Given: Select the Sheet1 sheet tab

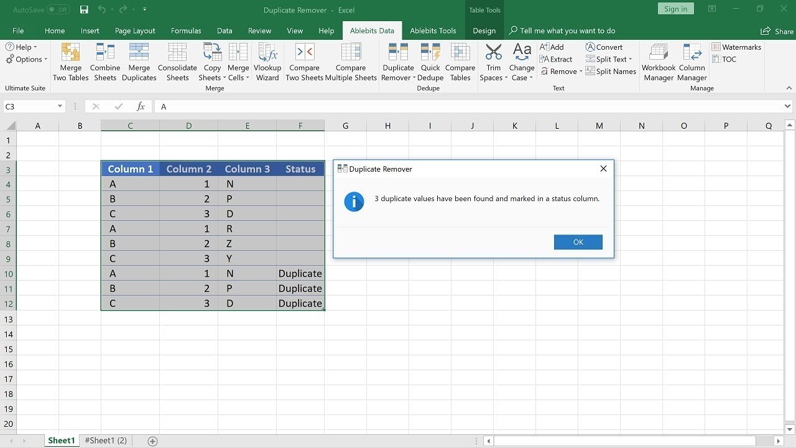Looking at the screenshot, I should click(x=61, y=441).
